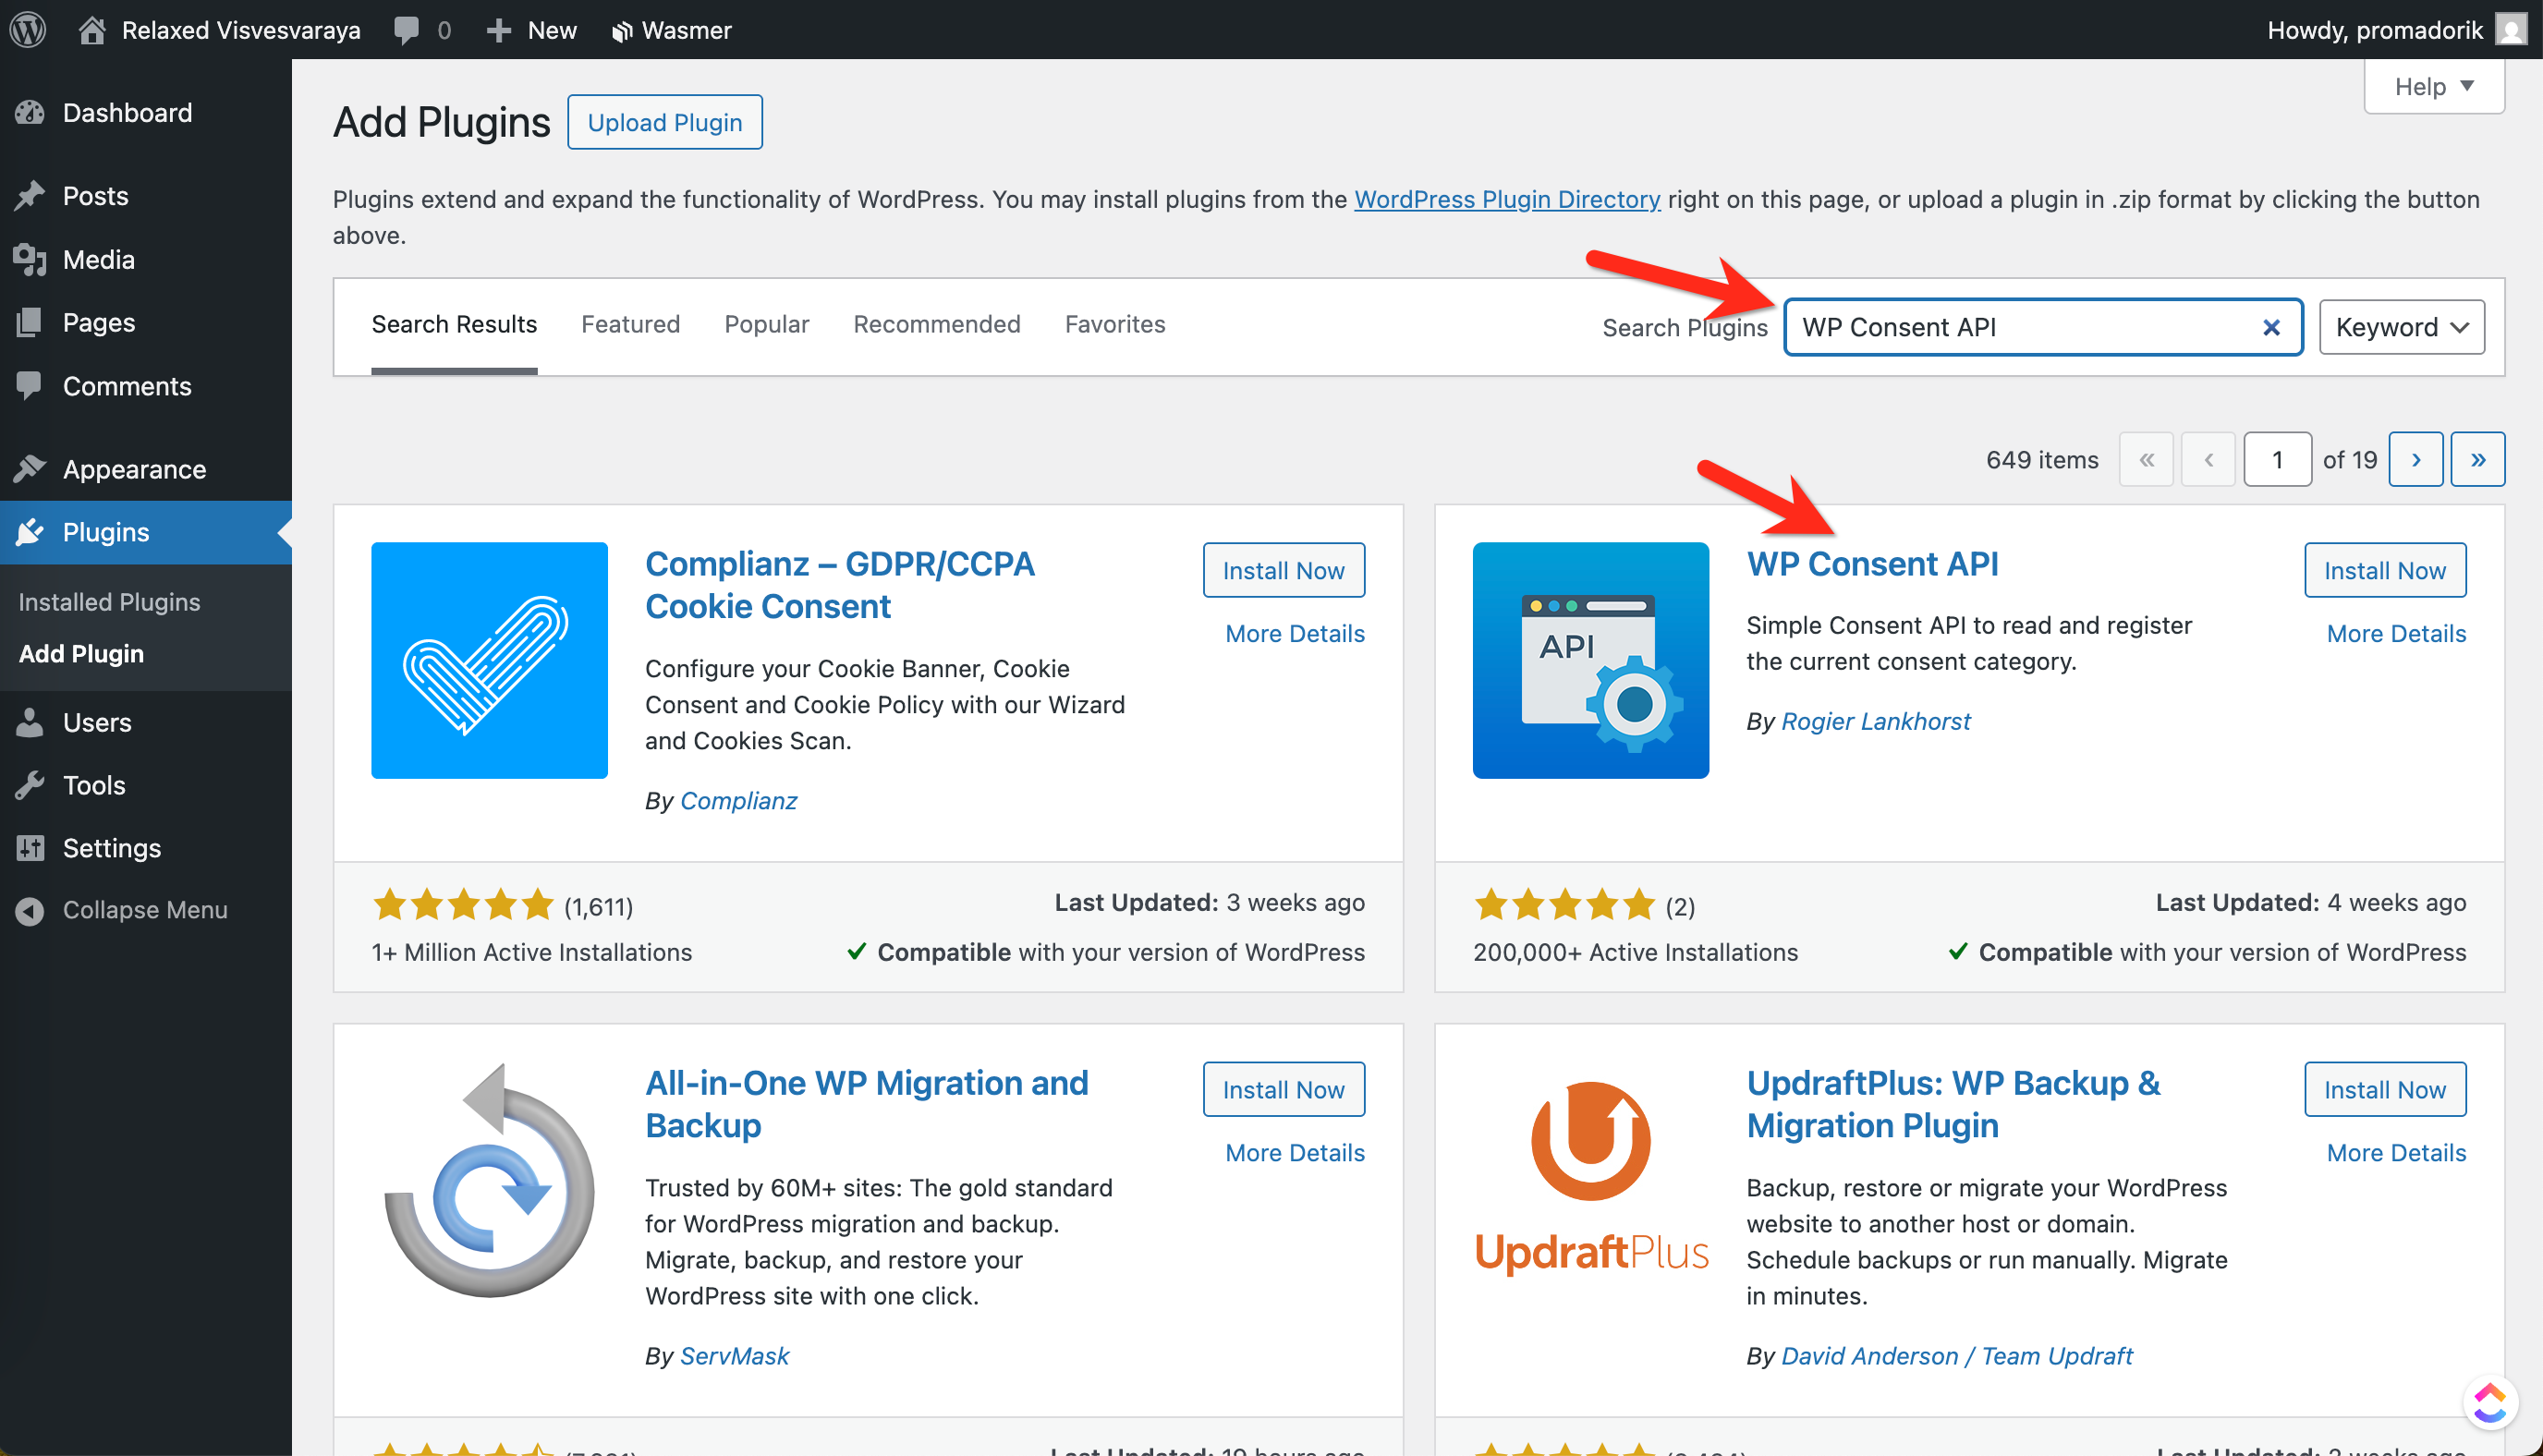Collapse the admin sidebar menu
The width and height of the screenshot is (2543, 1456).
pos(144,909)
